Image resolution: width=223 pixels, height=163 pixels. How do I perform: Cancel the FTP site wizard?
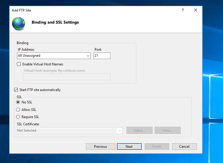184,147
